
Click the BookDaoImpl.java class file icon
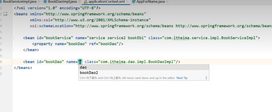[x=45, y=2]
